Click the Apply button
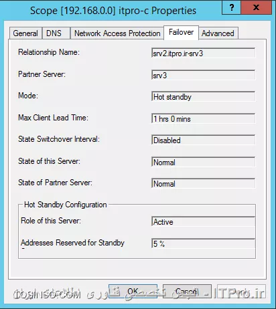Viewport: 276px width, 309px height. click(241, 291)
